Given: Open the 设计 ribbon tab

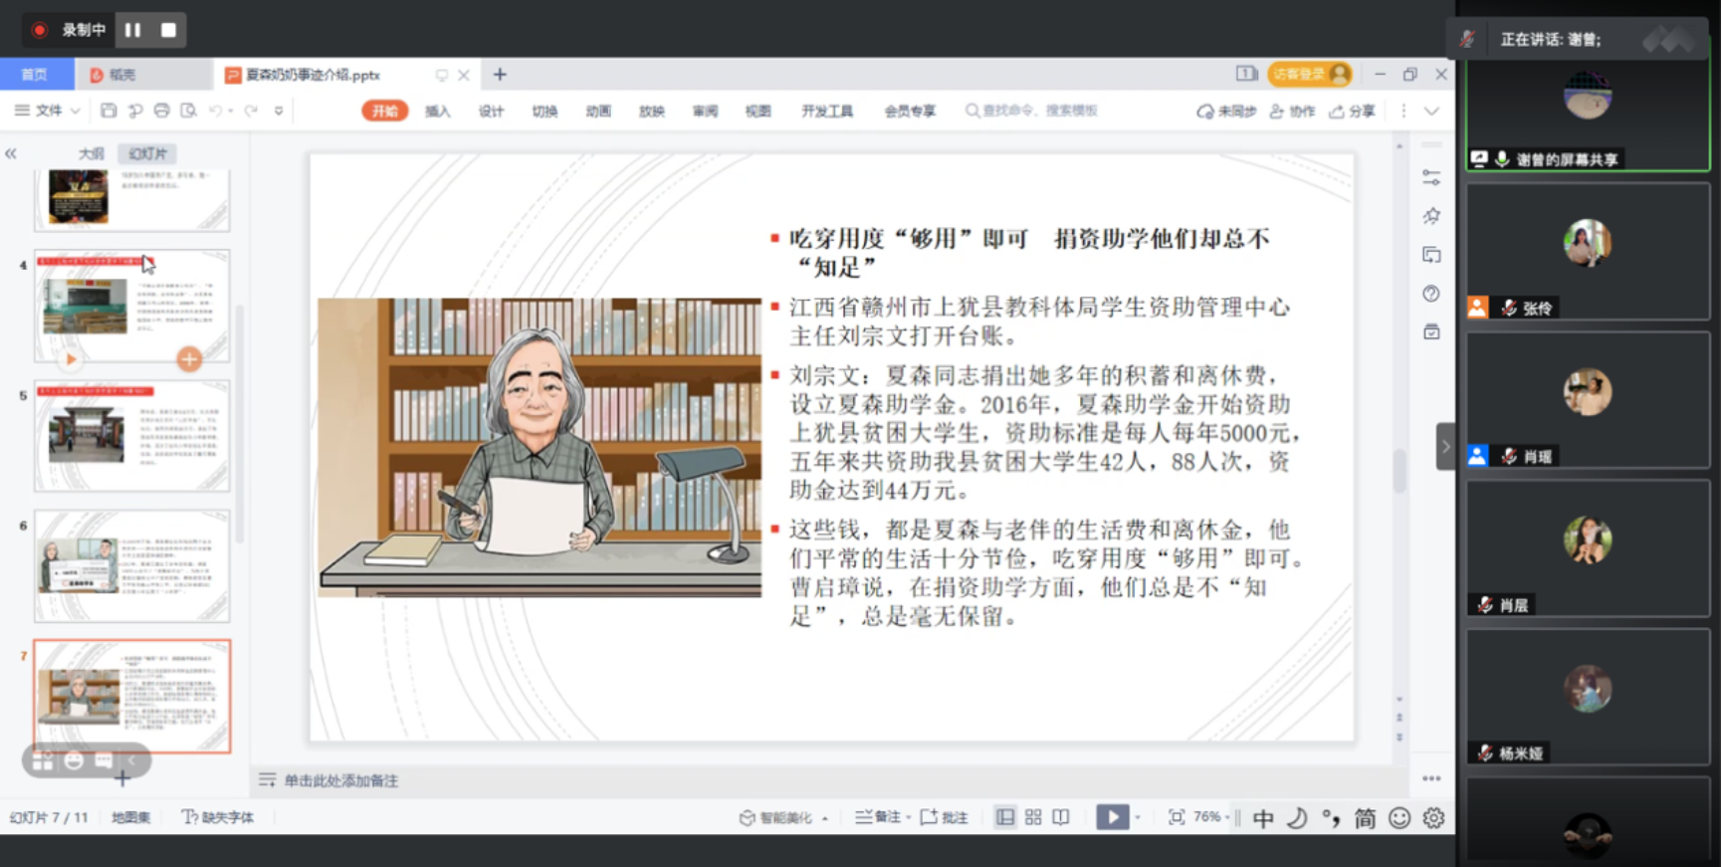Looking at the screenshot, I should click(491, 111).
